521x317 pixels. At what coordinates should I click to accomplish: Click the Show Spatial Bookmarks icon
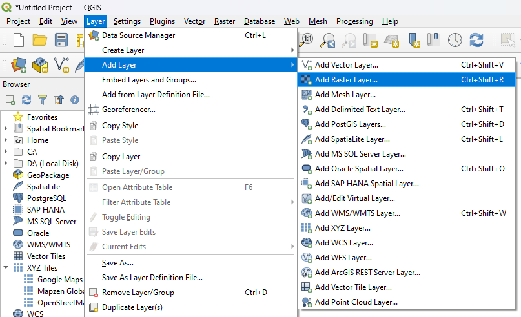coord(434,40)
